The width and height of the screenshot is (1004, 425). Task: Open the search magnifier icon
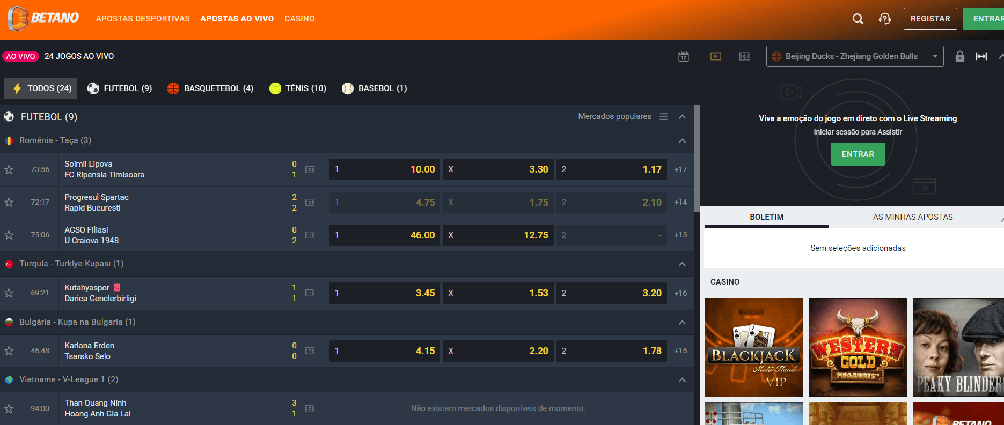click(x=858, y=19)
